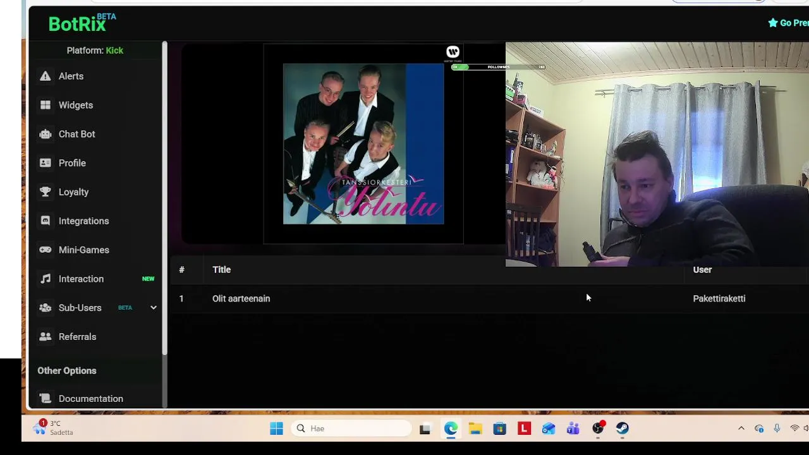Open Task View in the taskbar
This screenshot has height=455, width=809.
pyautogui.click(x=425, y=428)
